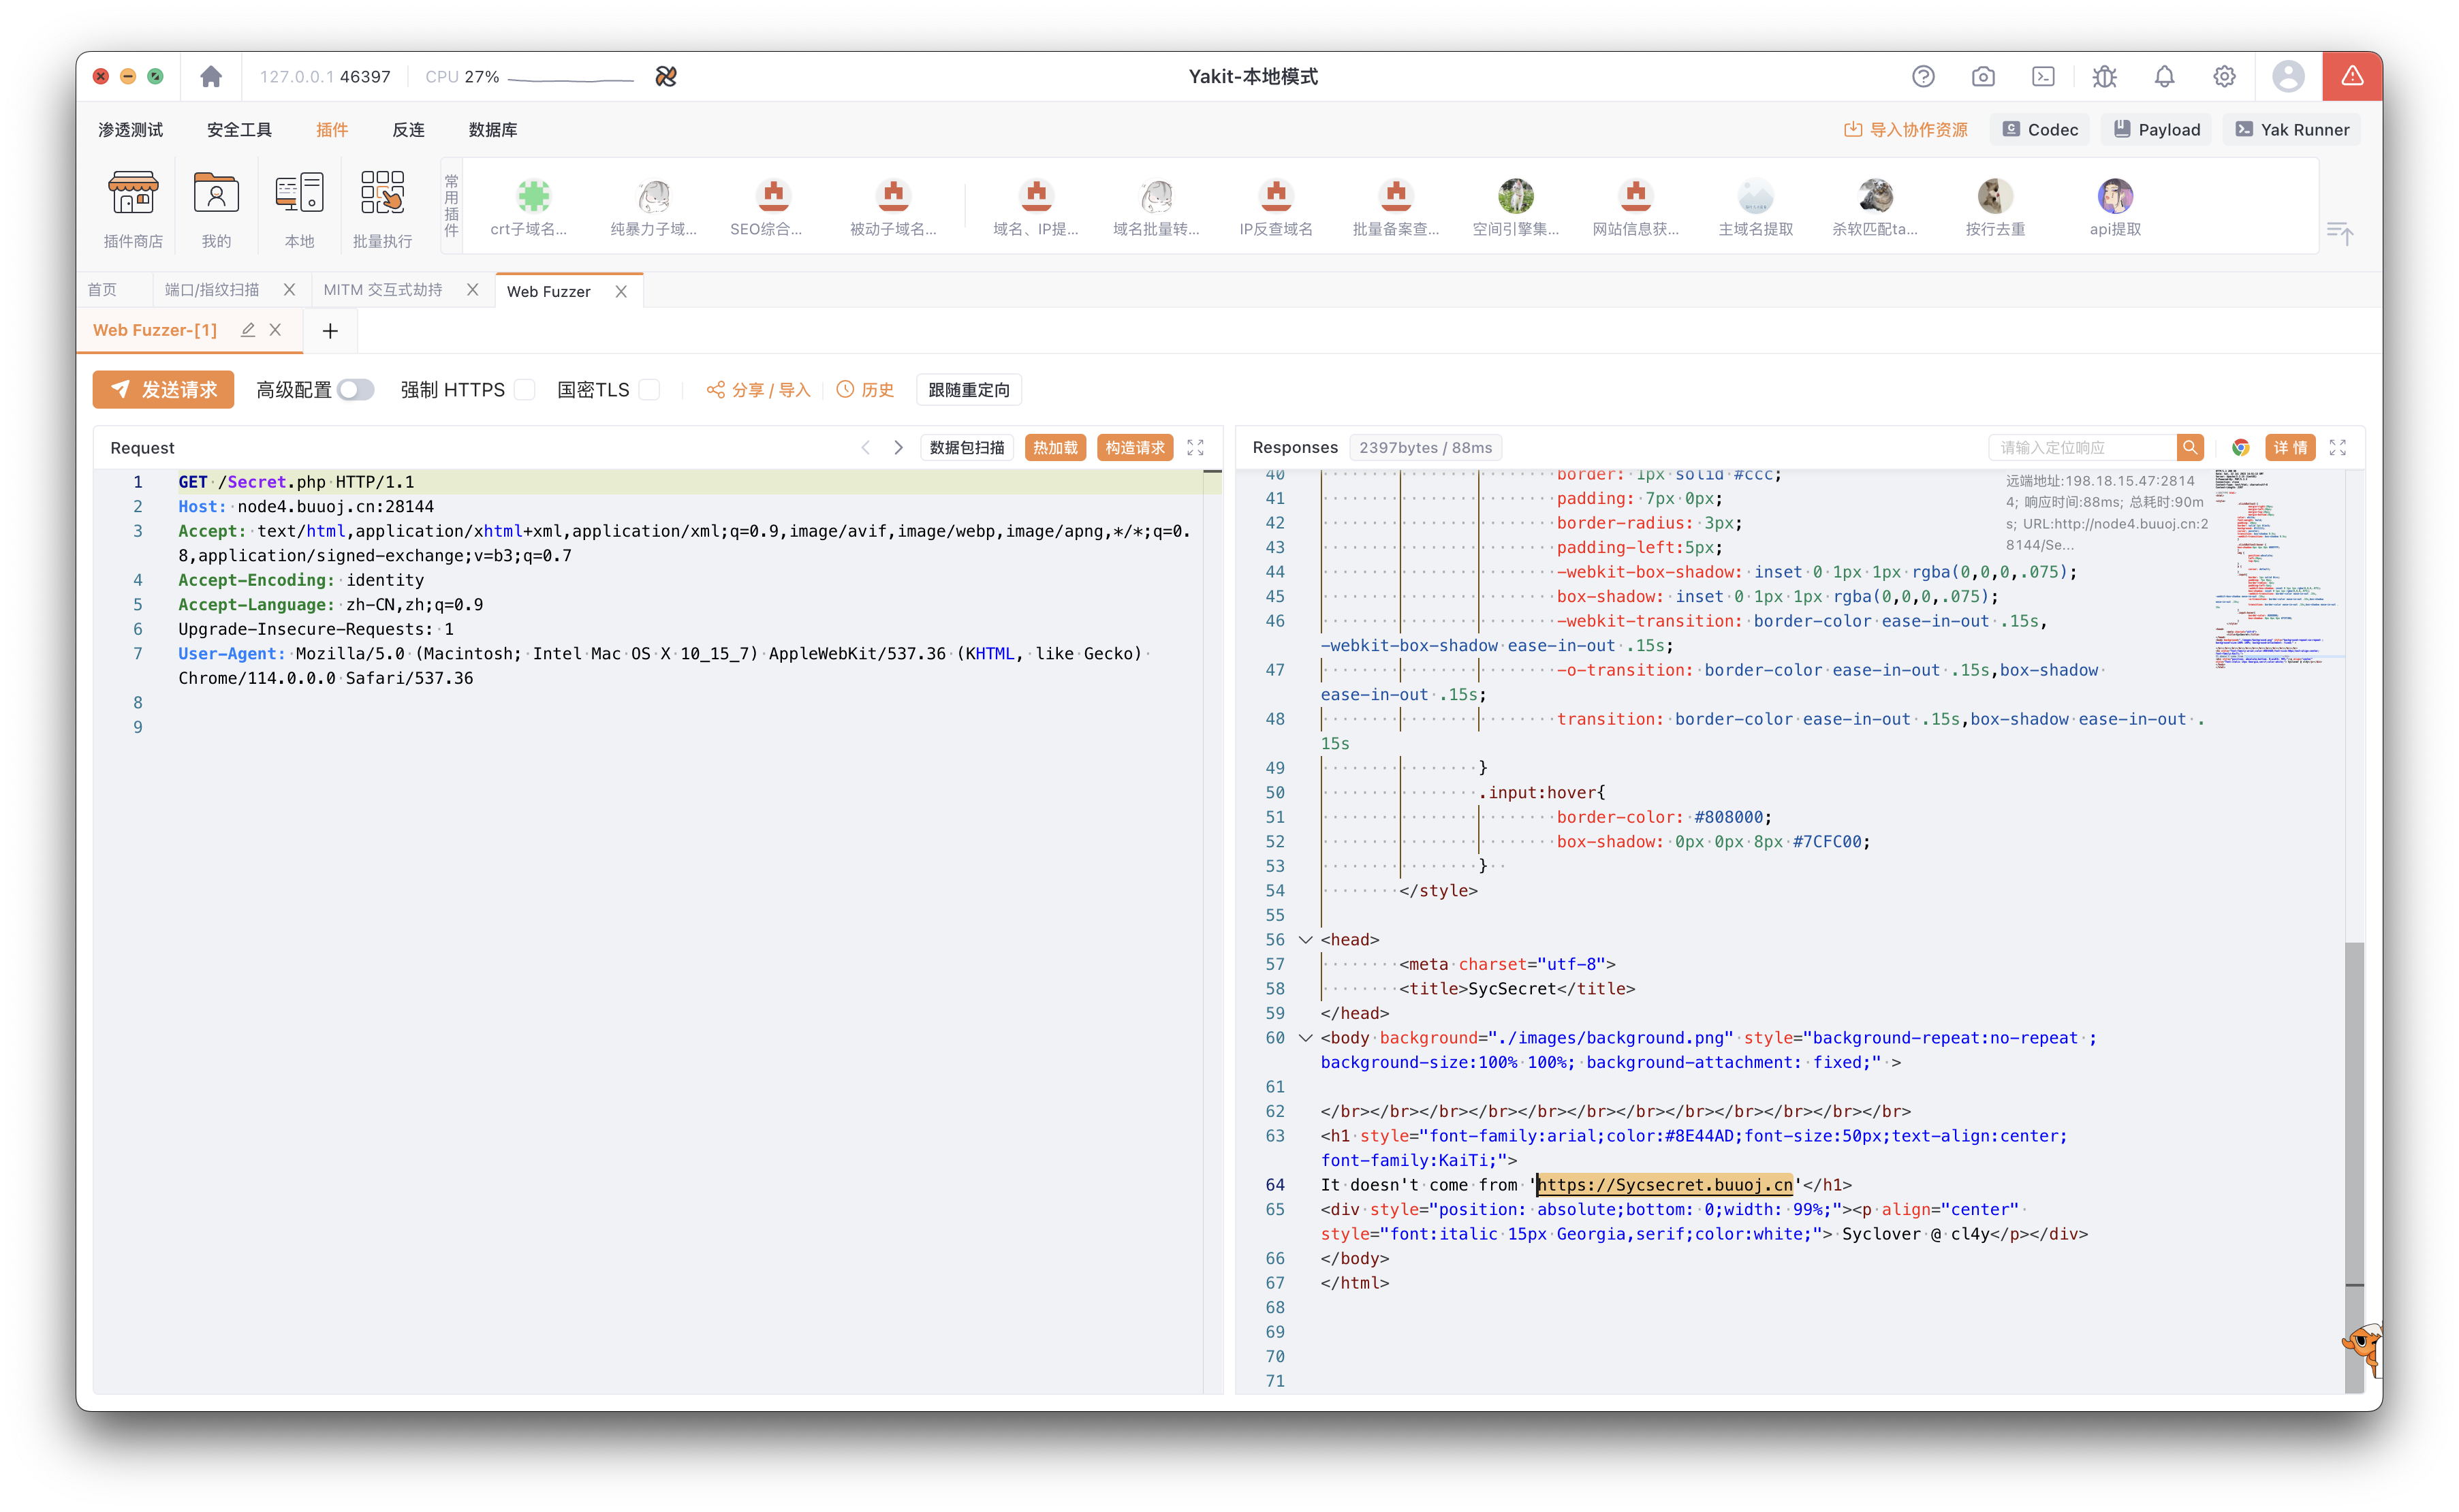The height and width of the screenshot is (1512, 2459).
Task: Click the screenshot camera icon
Action: click(x=1983, y=77)
